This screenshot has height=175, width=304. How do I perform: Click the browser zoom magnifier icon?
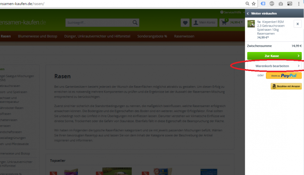tap(247, 4)
